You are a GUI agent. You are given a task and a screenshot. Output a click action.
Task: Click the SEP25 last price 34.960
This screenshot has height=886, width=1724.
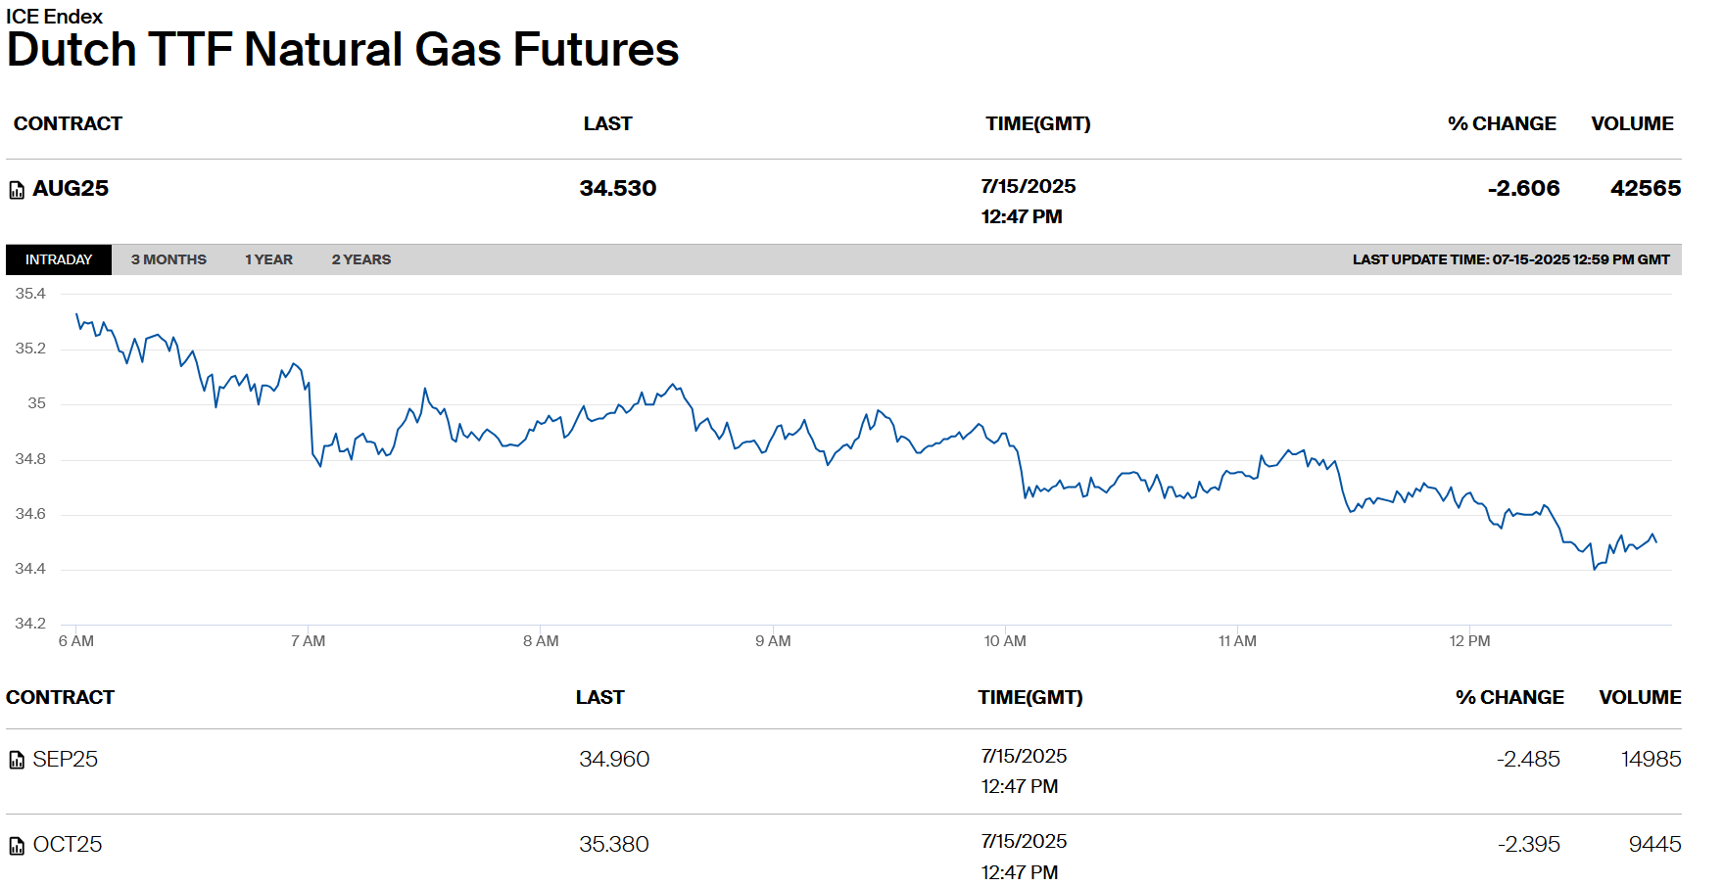(614, 759)
